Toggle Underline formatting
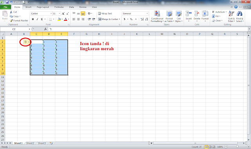The width and height of the screenshot is (251, 149). point(42,19)
